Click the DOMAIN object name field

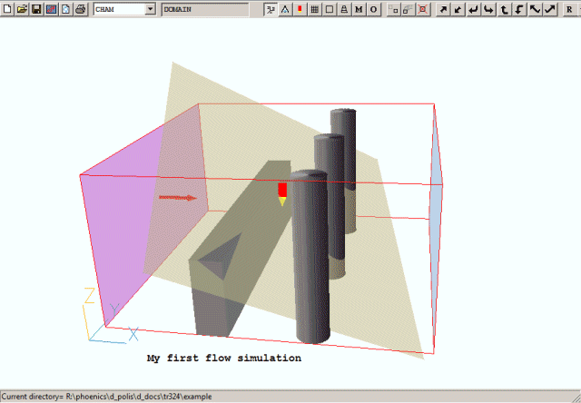(204, 9)
